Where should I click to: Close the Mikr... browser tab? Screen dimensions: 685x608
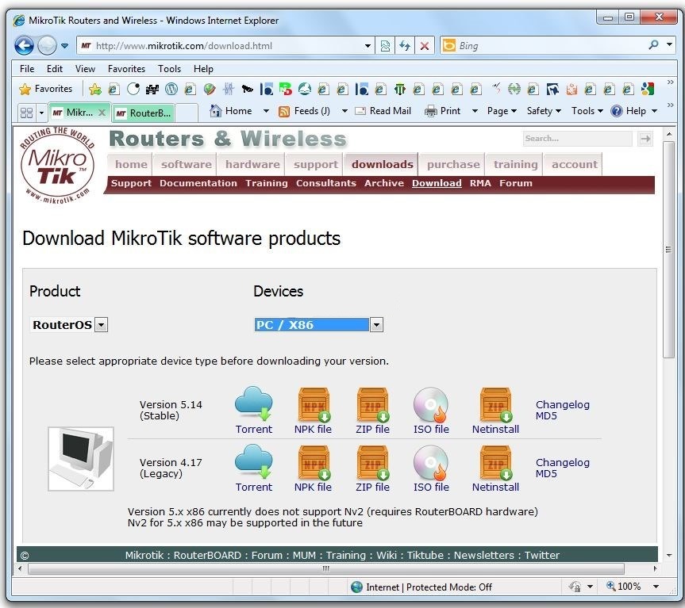click(x=102, y=113)
